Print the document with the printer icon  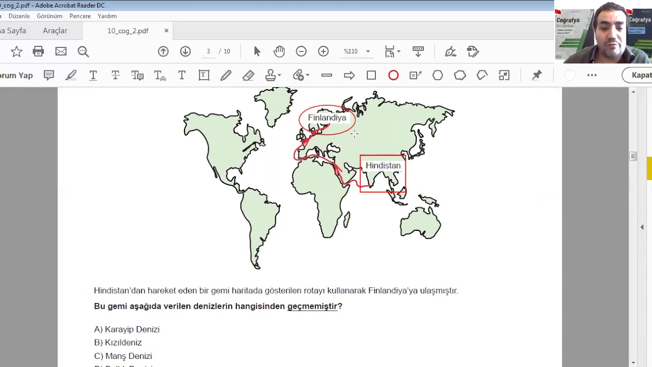tap(38, 51)
